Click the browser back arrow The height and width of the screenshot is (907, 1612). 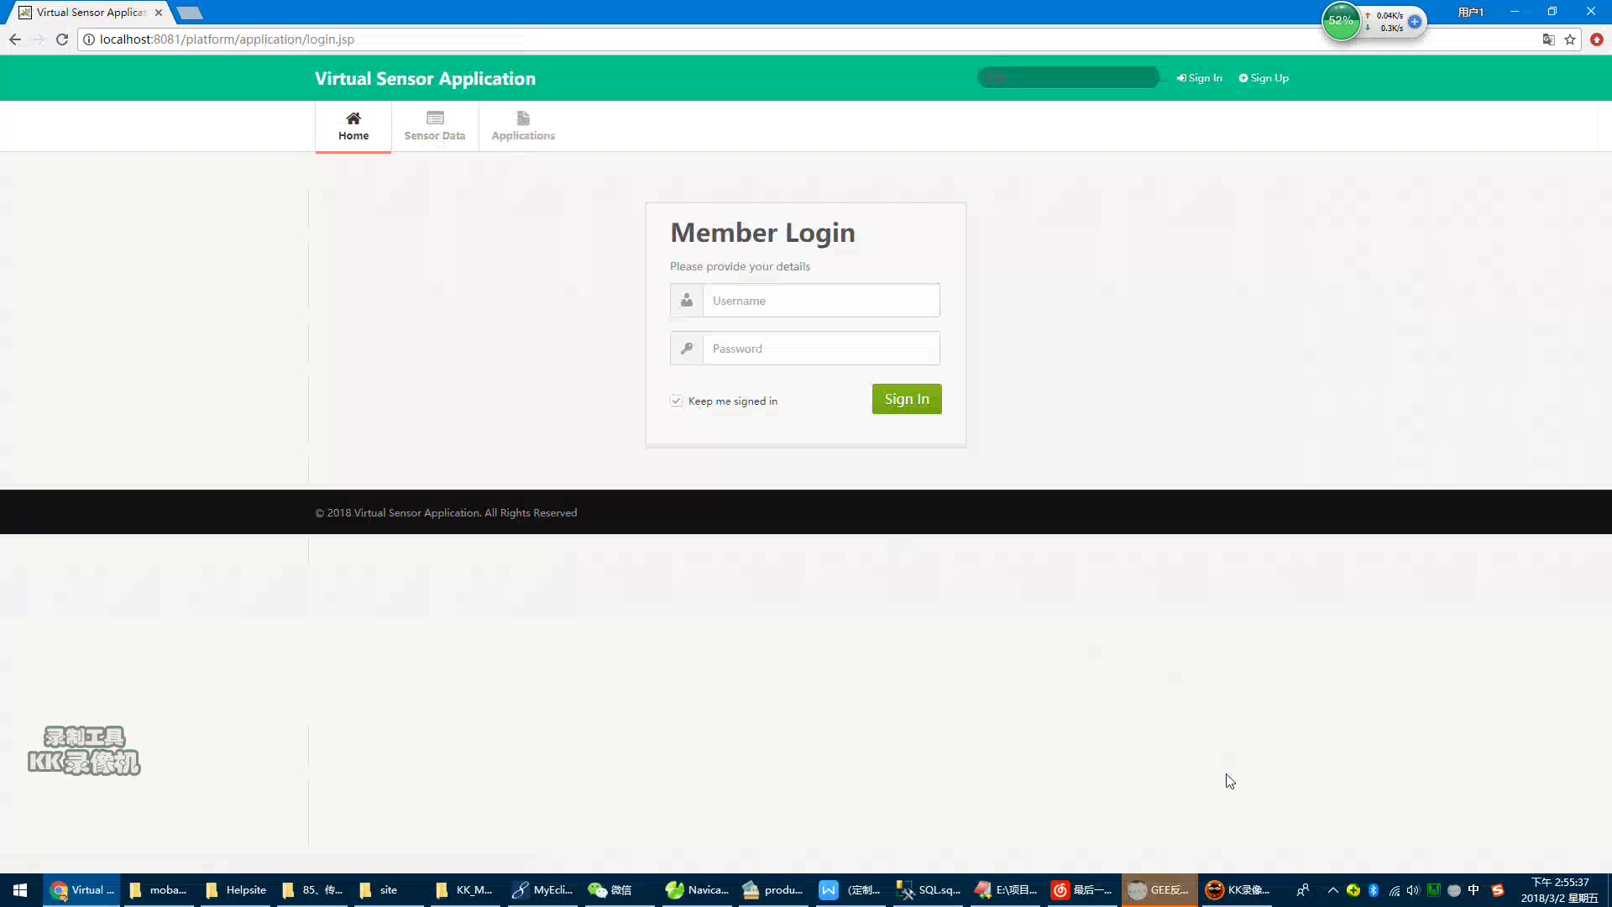(15, 39)
